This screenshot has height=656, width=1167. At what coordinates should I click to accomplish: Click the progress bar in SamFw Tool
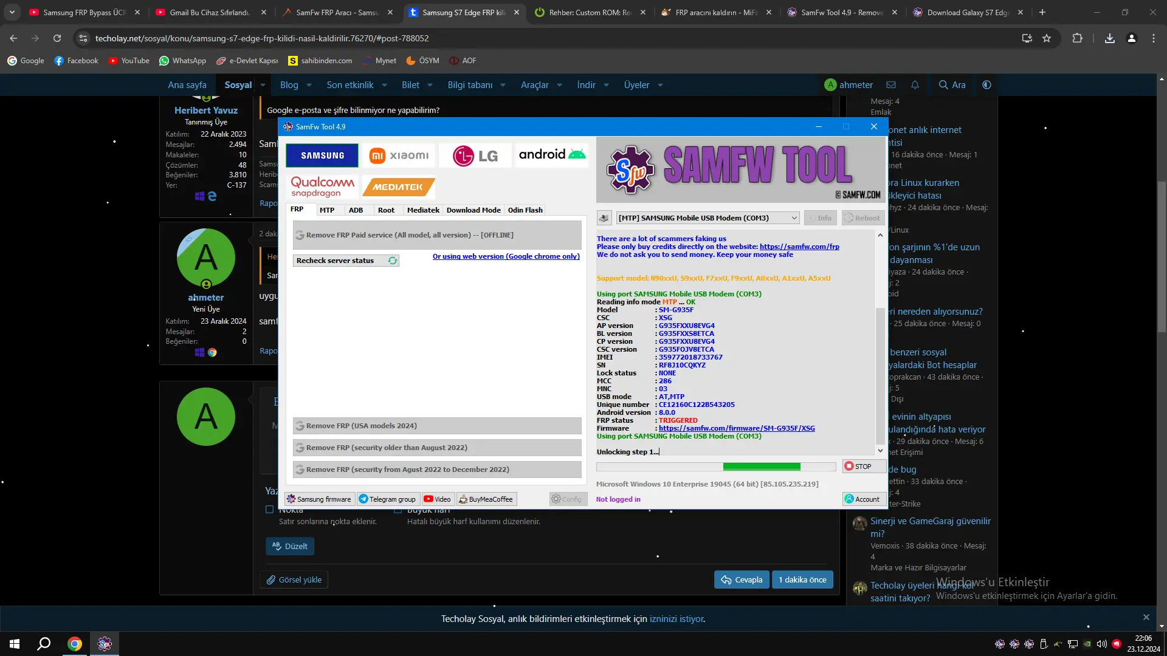(x=716, y=466)
